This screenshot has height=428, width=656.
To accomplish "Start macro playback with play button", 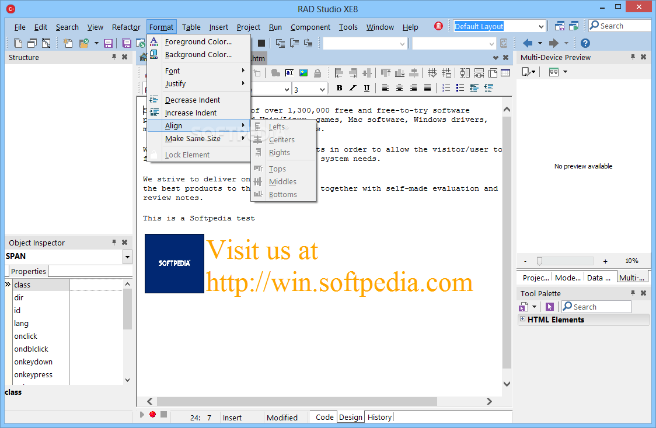I will pos(142,415).
